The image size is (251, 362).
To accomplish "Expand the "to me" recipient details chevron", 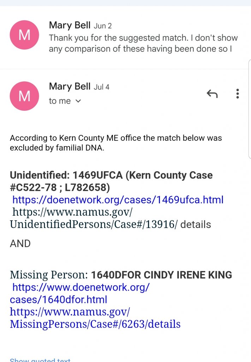I will pyautogui.click(x=78, y=101).
